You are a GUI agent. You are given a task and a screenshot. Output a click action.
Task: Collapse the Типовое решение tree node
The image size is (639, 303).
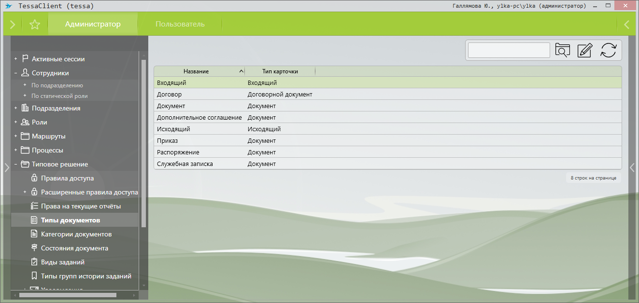[15, 164]
